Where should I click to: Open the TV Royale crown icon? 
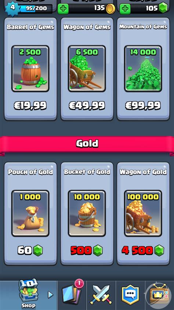pyautogui.click(x=159, y=294)
